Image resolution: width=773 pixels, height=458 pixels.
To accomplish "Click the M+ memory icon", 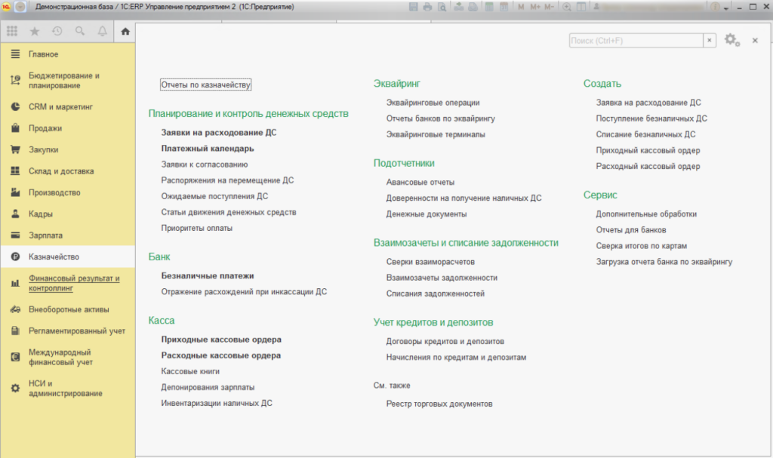I will [534, 6].
